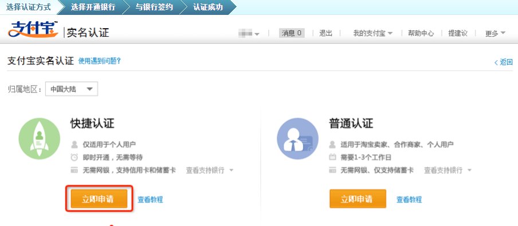Click the text 仅适用于个人用户
Screen dimensions: 518x226
tap(109, 145)
